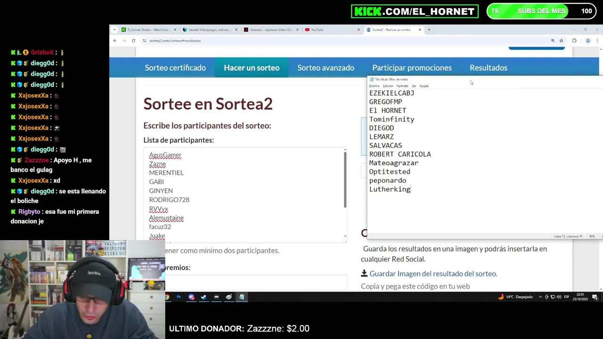Open the Chrome three-dot menu
Screen dimensions: 603x339
point(597,40)
